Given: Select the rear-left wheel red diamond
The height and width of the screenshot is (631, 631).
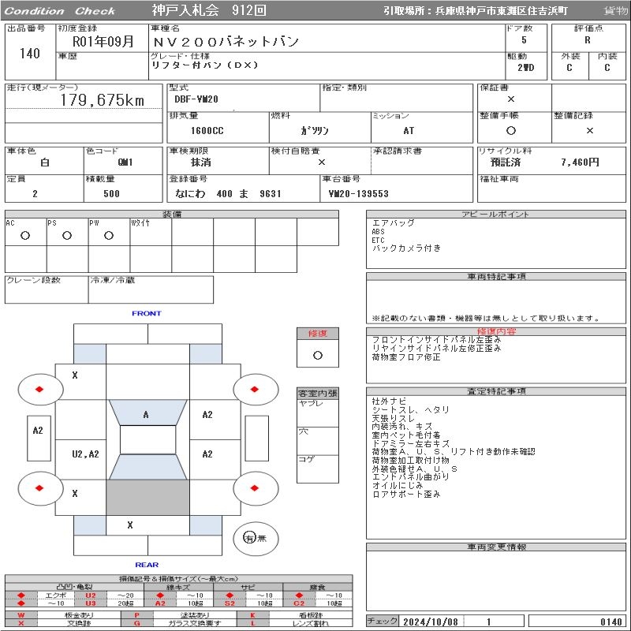Looking at the screenshot, I should pos(39,487).
